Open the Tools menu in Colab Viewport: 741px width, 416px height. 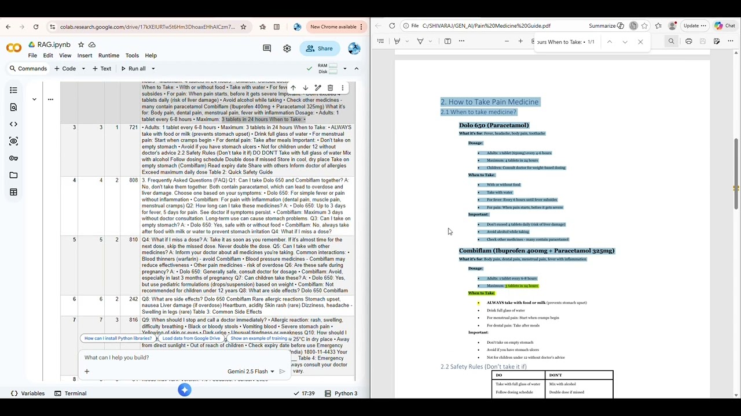pos(132,55)
